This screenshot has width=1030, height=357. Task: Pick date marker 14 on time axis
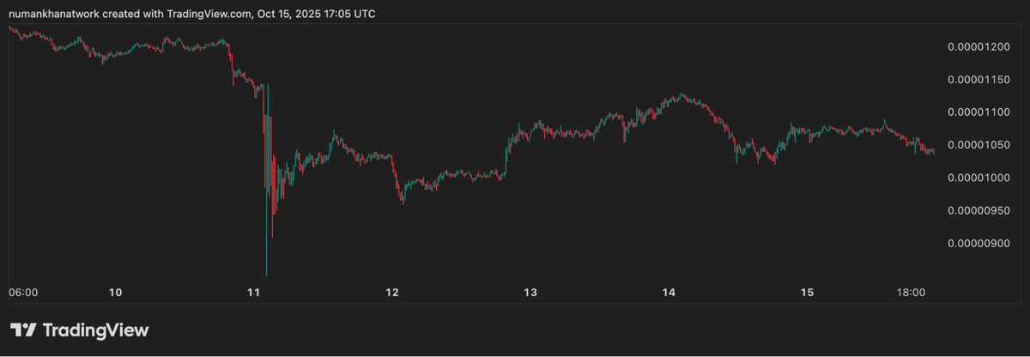click(669, 293)
